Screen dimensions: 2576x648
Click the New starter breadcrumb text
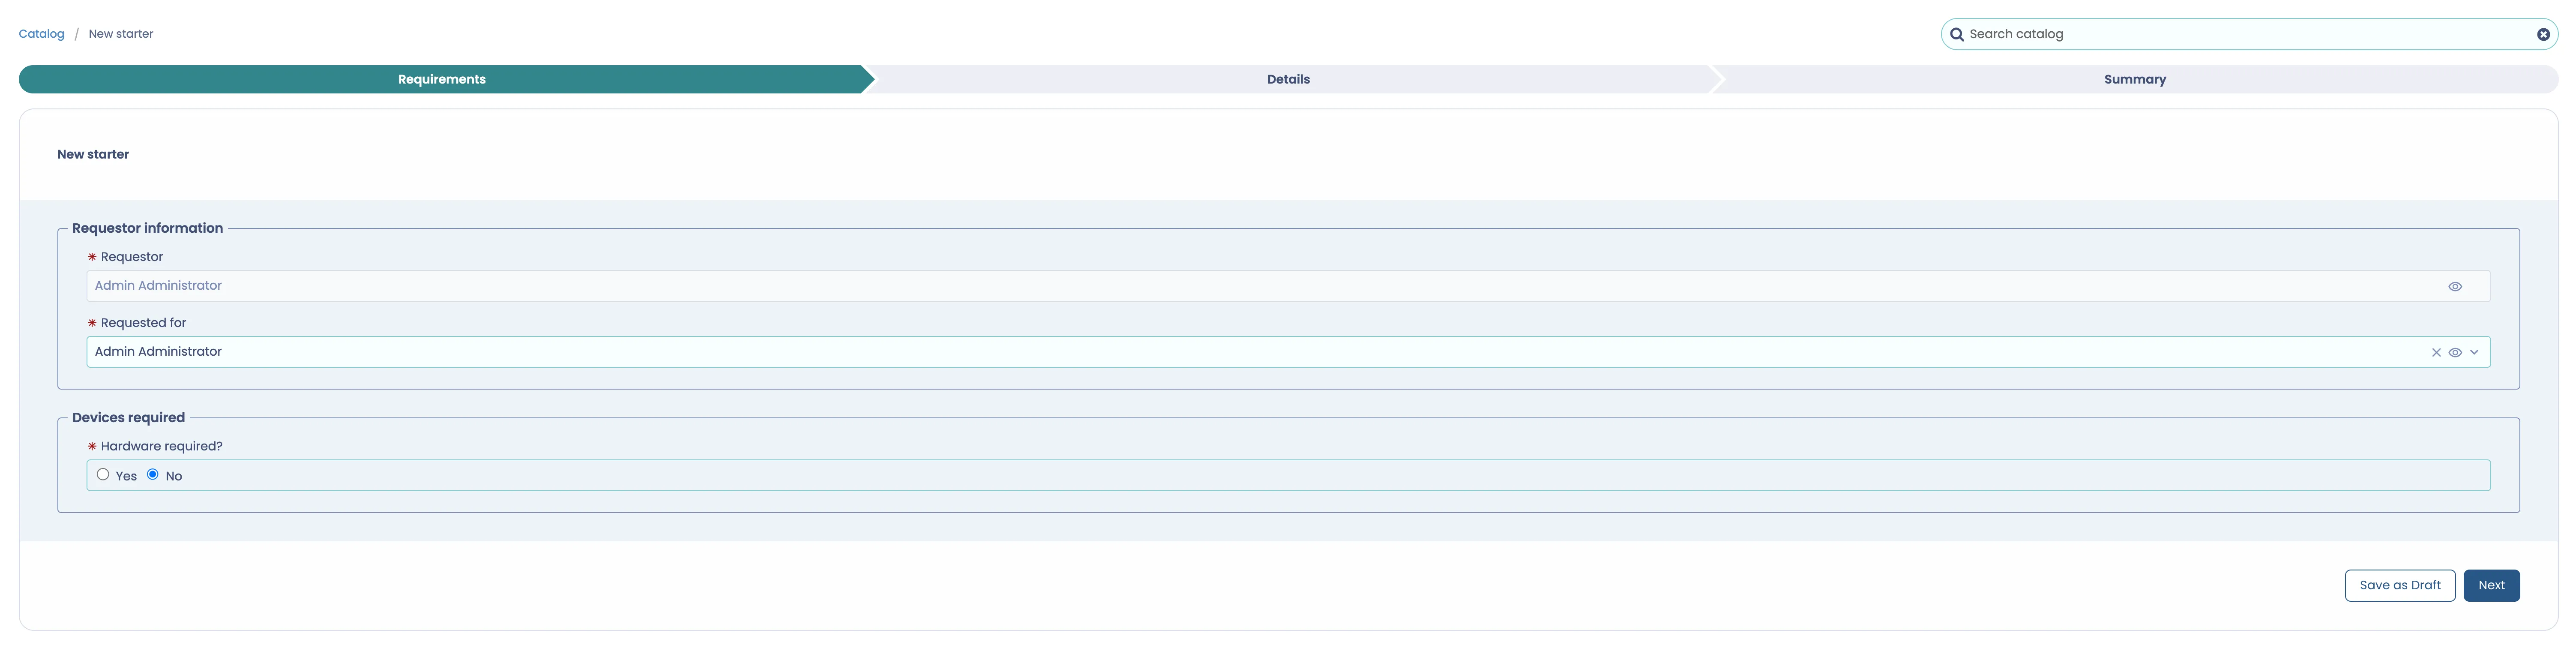coord(121,34)
